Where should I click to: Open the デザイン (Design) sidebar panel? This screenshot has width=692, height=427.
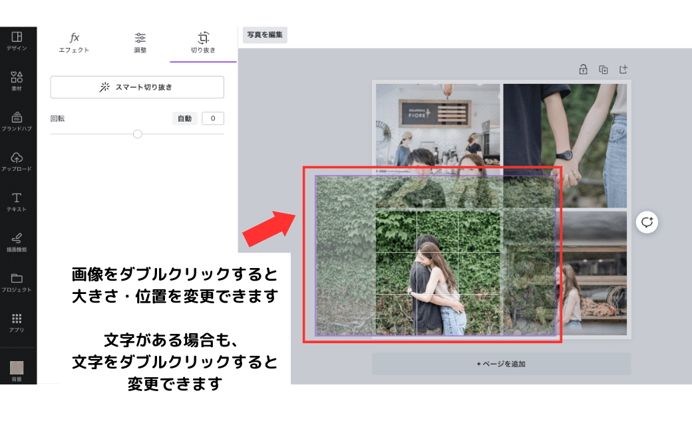[17, 41]
